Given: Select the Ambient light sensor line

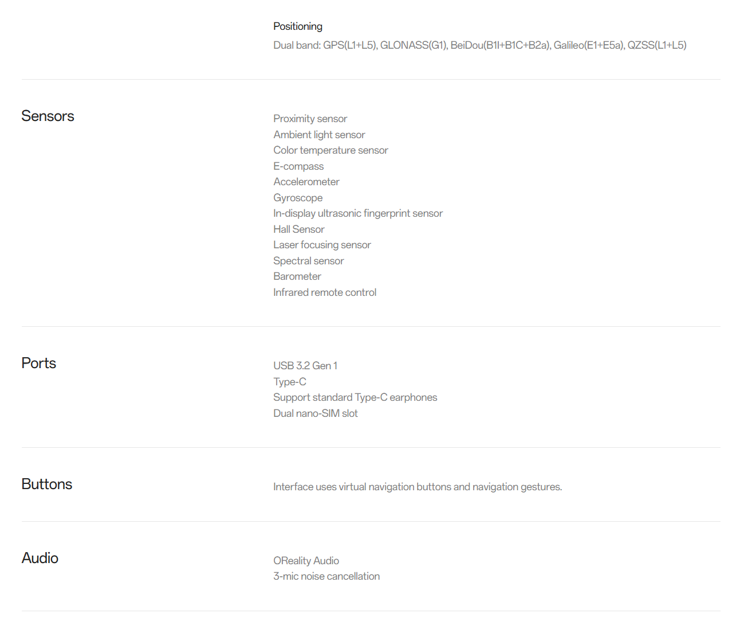Looking at the screenshot, I should pos(319,135).
